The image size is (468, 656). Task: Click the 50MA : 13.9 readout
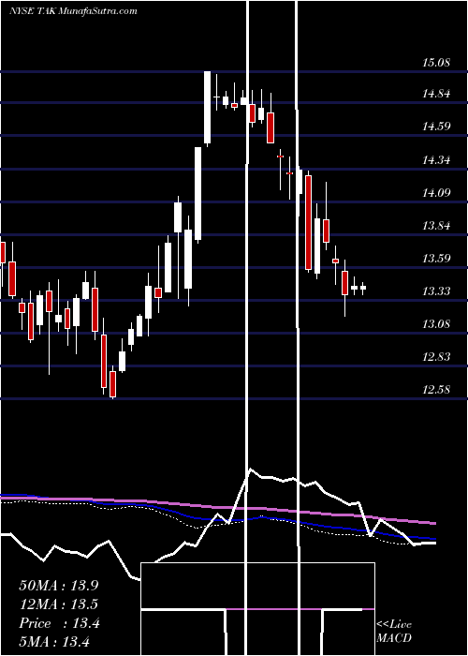(x=59, y=586)
